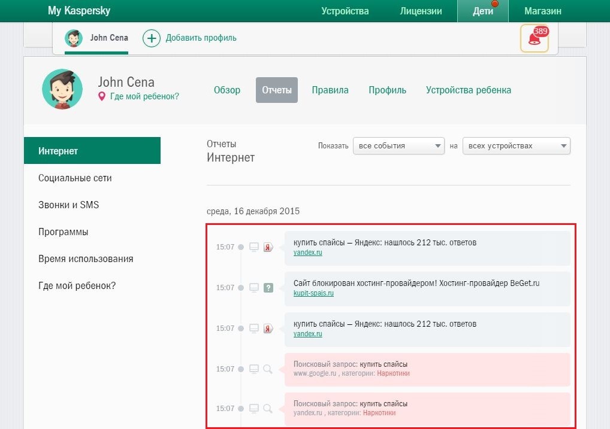610x429 pixels.
Task: Open the notifications bell with 389 badge
Action: 534,38
